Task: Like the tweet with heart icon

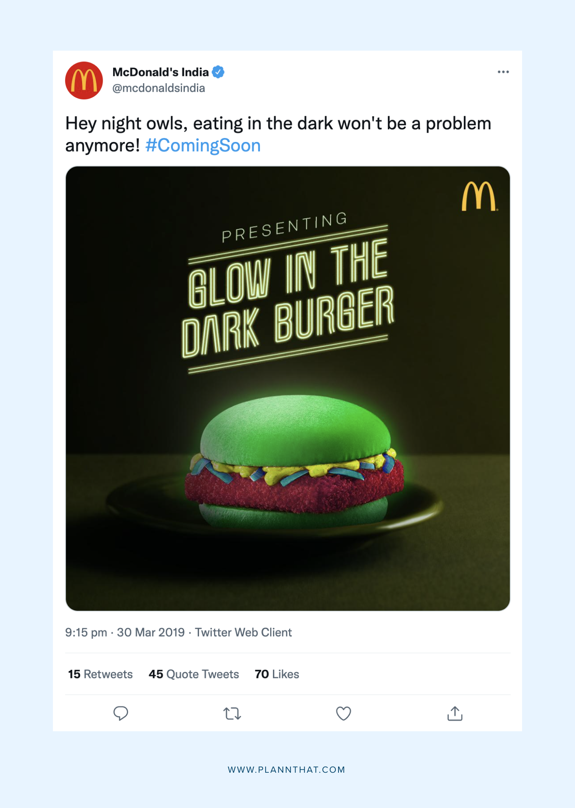Action: [343, 714]
